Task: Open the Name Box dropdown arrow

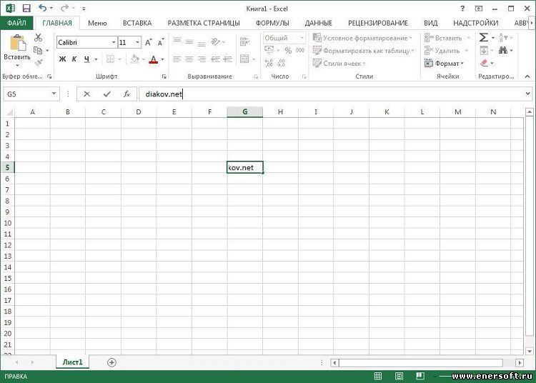Action: pos(54,94)
